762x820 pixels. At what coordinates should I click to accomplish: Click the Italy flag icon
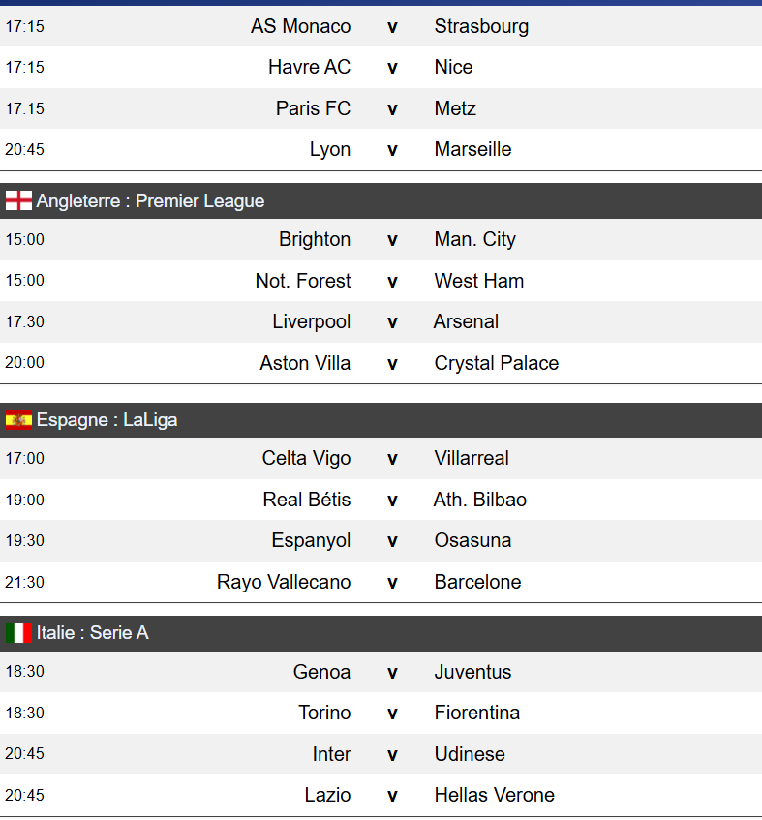tap(18, 633)
